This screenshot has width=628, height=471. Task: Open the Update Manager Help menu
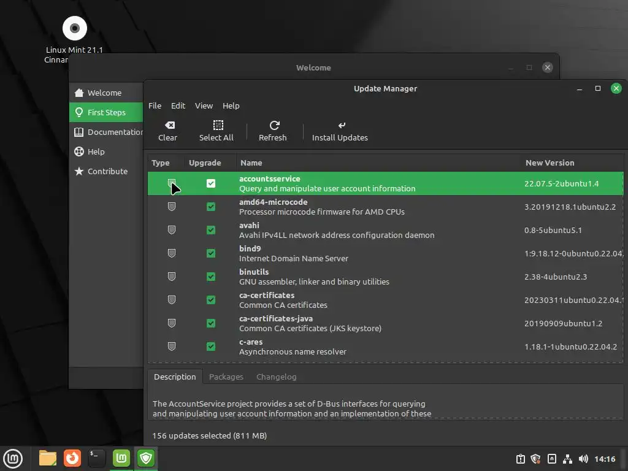231,105
